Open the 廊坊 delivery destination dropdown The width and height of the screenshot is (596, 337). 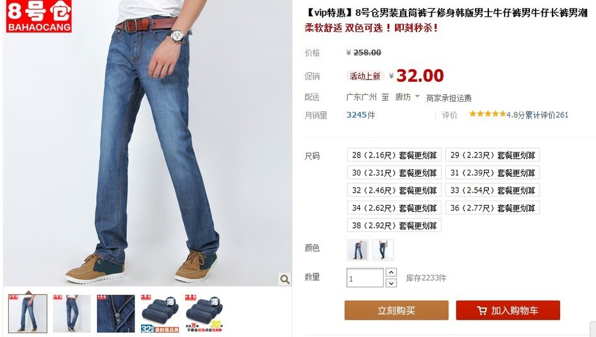click(x=407, y=97)
